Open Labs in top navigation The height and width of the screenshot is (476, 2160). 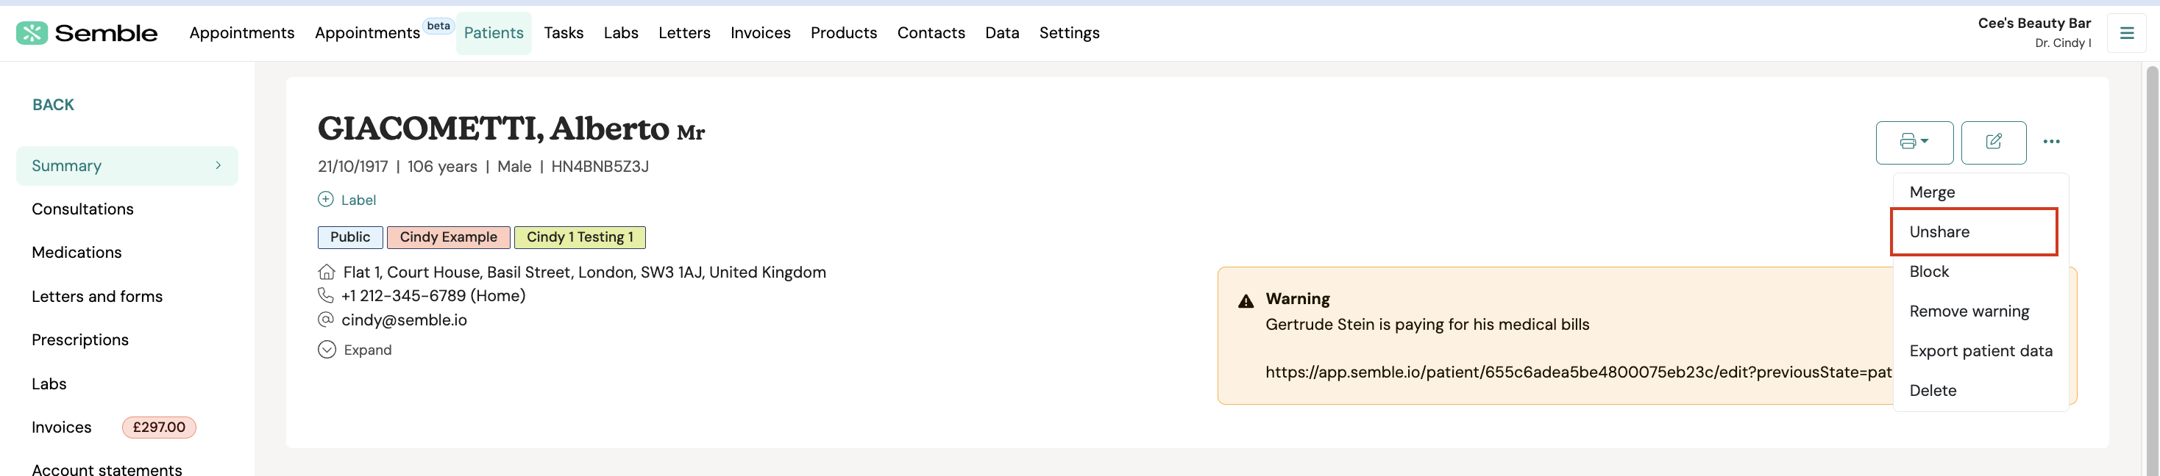click(x=620, y=32)
